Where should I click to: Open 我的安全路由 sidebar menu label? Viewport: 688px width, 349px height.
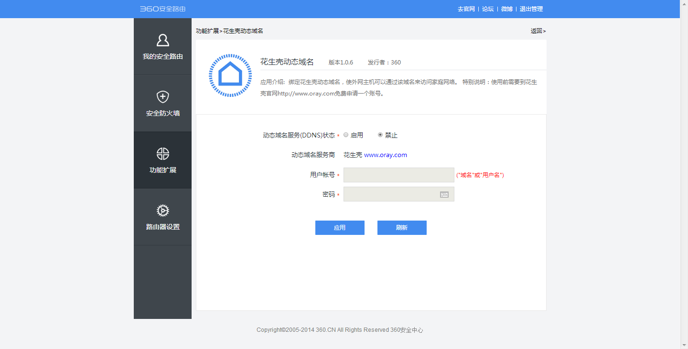tap(163, 56)
